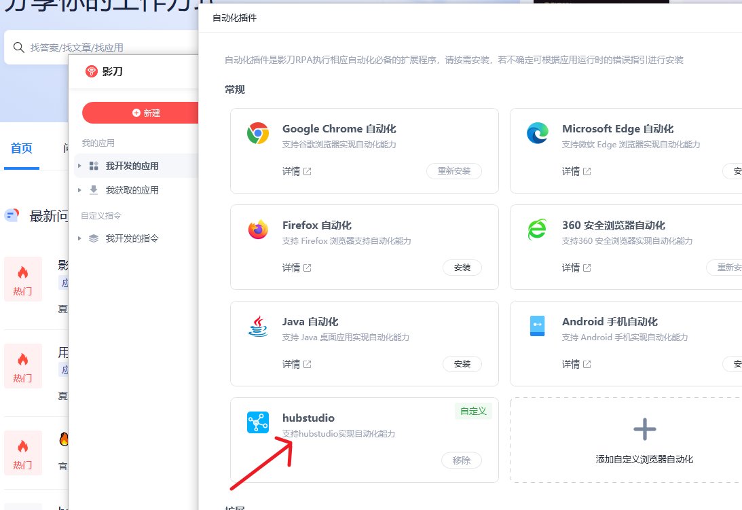This screenshot has height=510, width=742.
Task: Reinstall the Google Chrome automation plugin
Action: (453, 171)
